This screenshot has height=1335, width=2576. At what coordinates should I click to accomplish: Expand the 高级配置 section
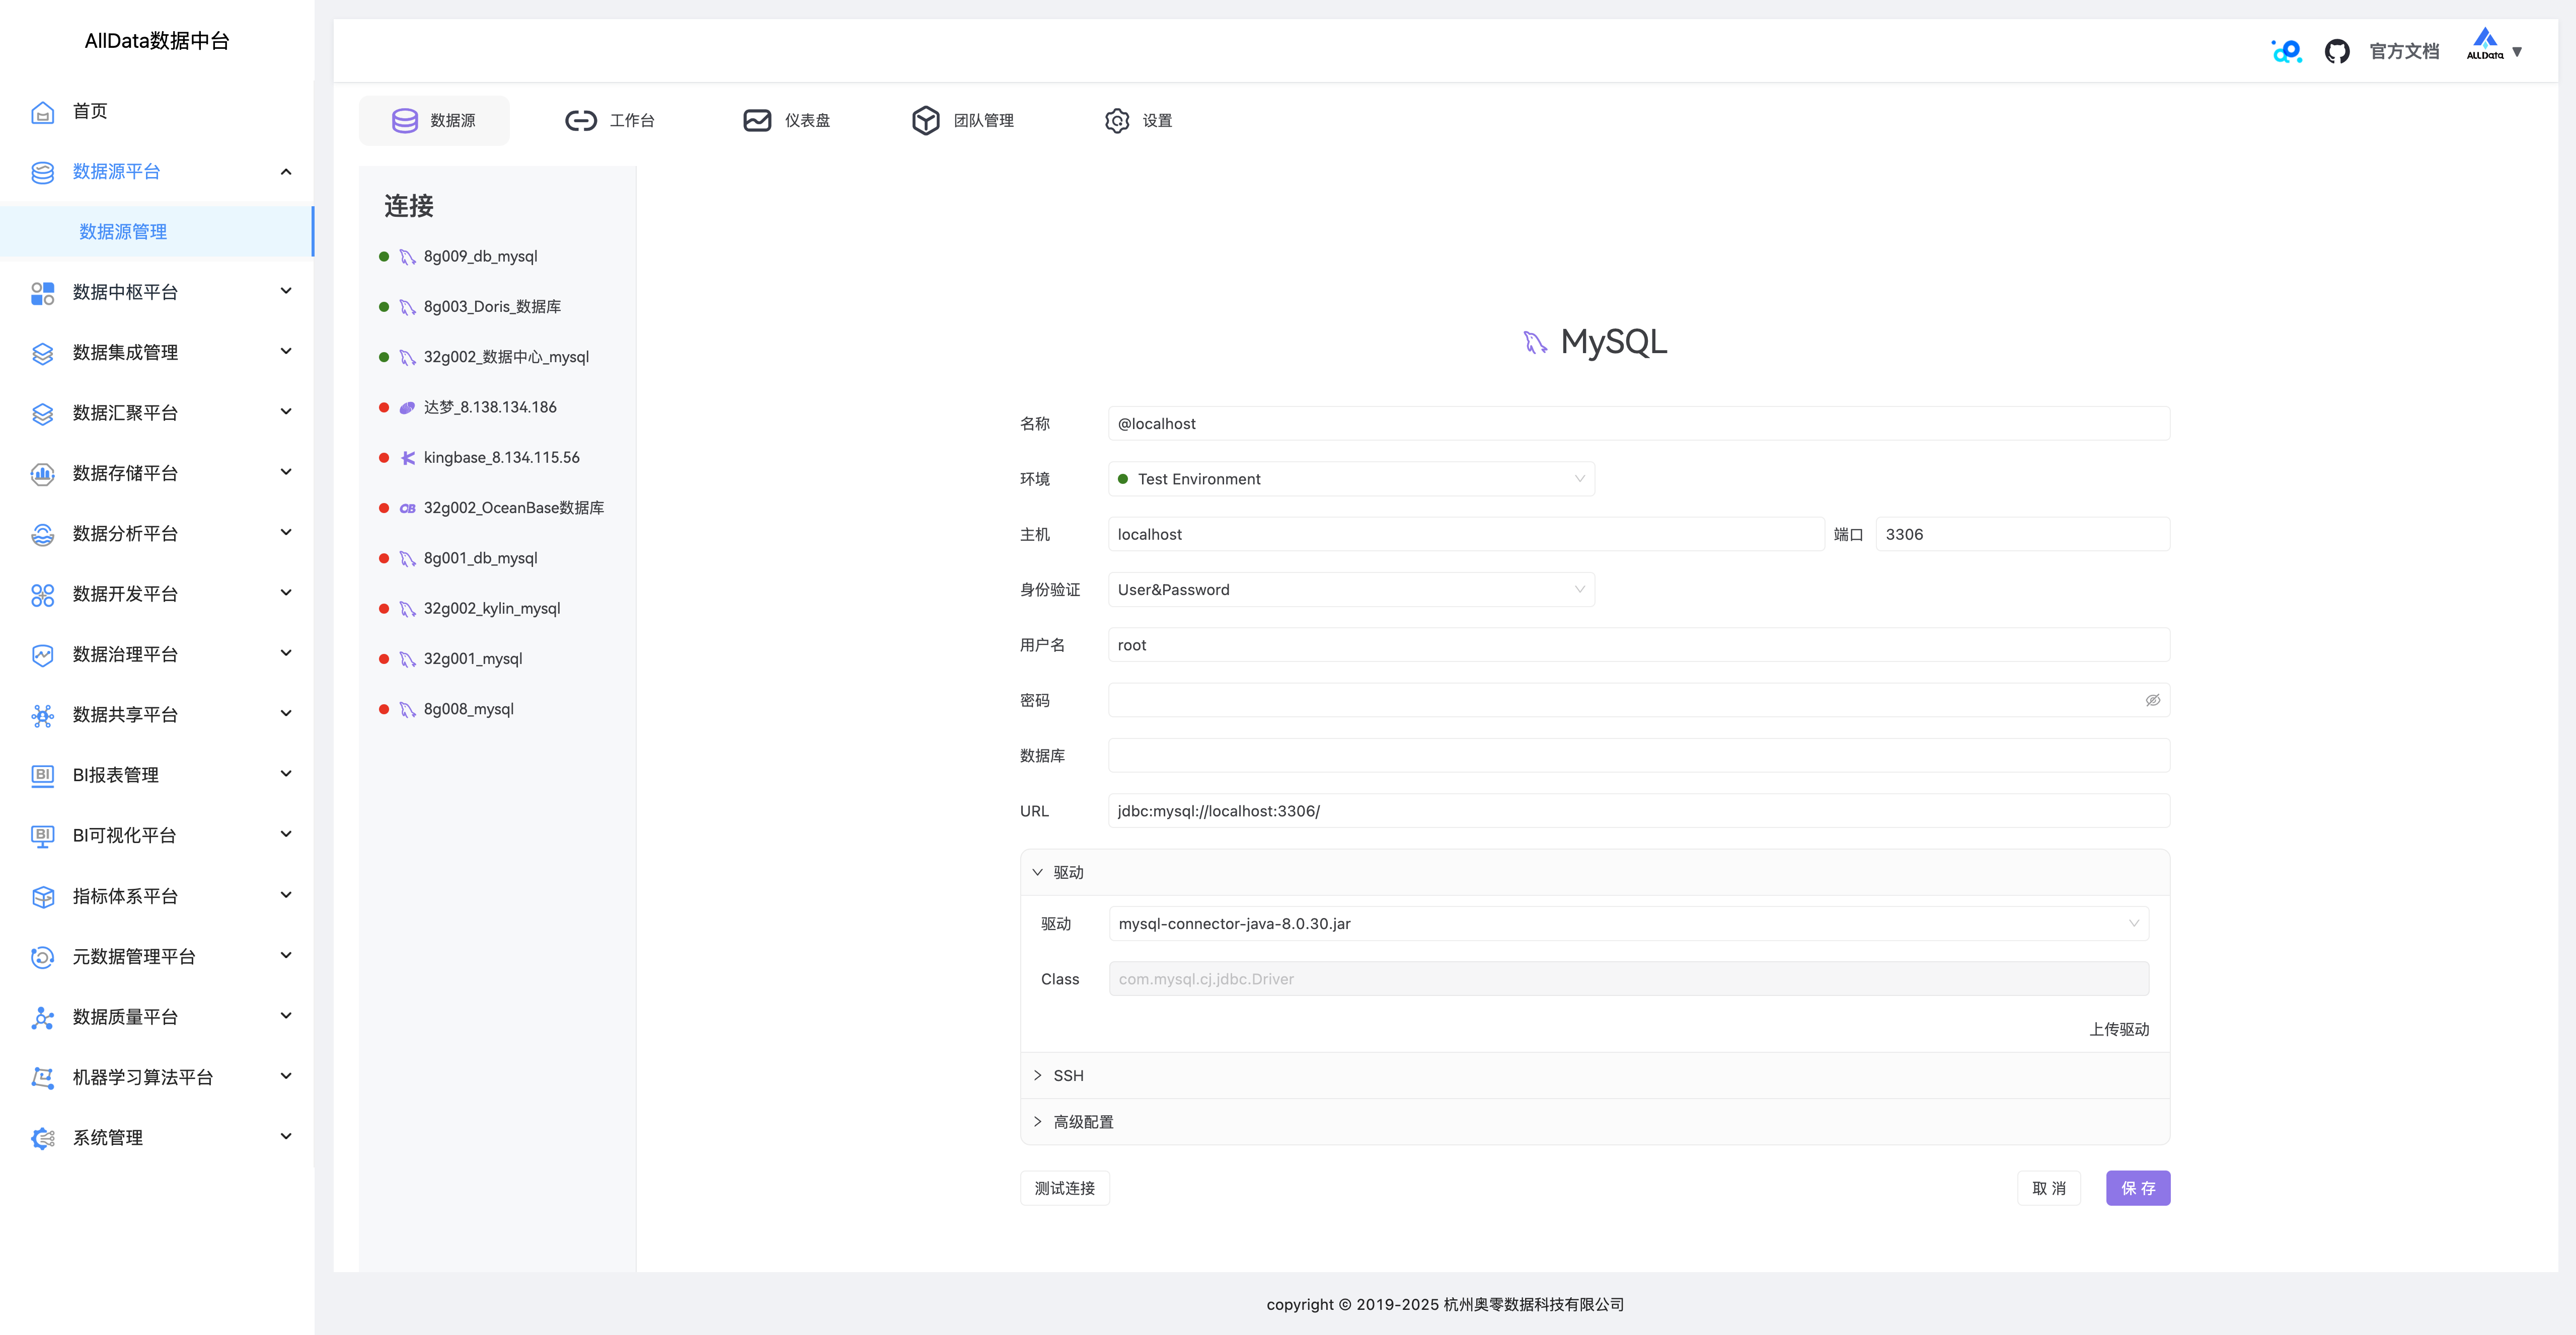coord(1595,1122)
